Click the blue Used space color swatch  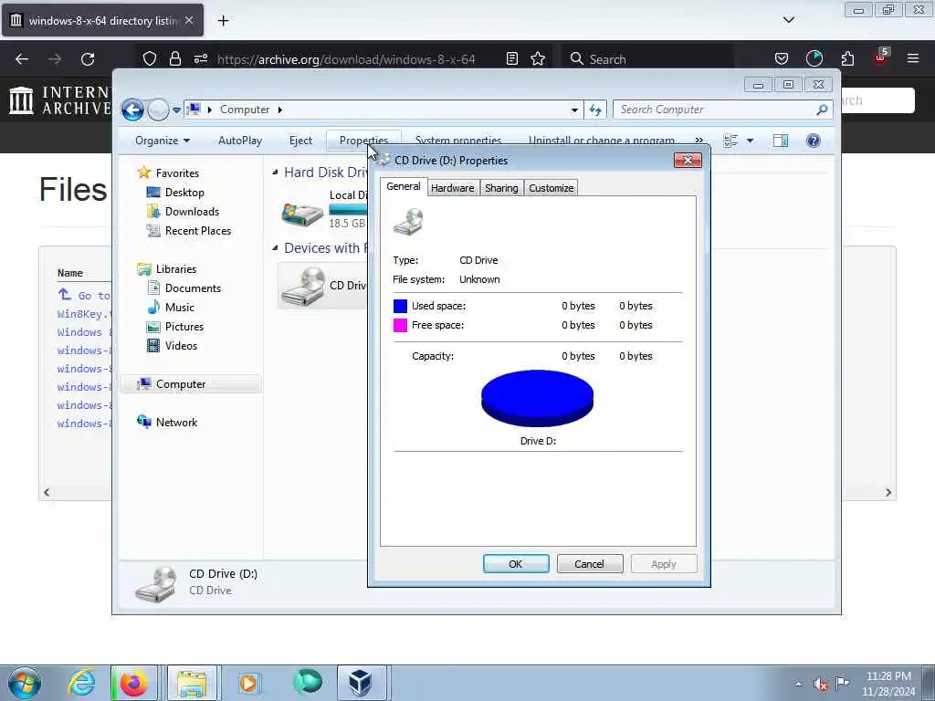click(401, 306)
